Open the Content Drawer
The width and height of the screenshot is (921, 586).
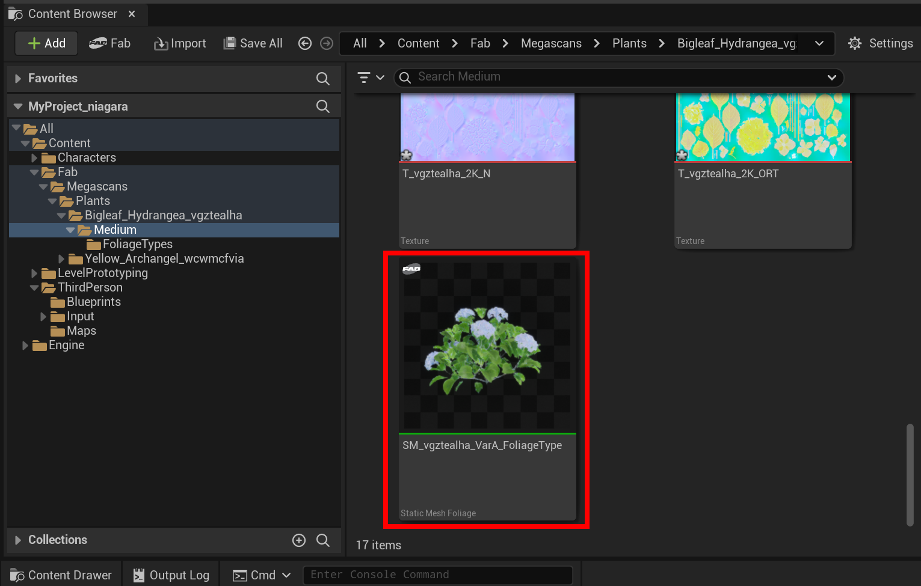point(61,575)
